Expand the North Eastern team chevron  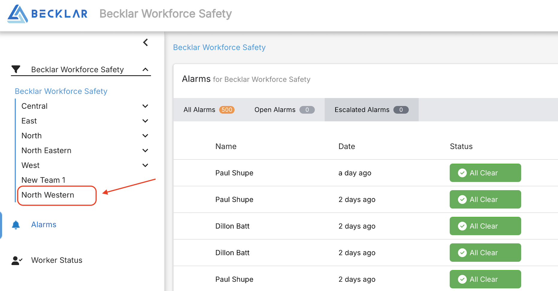click(x=145, y=151)
